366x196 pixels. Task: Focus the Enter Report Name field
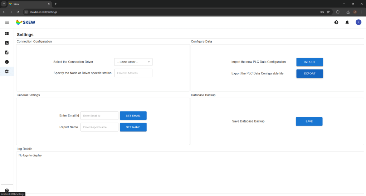(99, 127)
